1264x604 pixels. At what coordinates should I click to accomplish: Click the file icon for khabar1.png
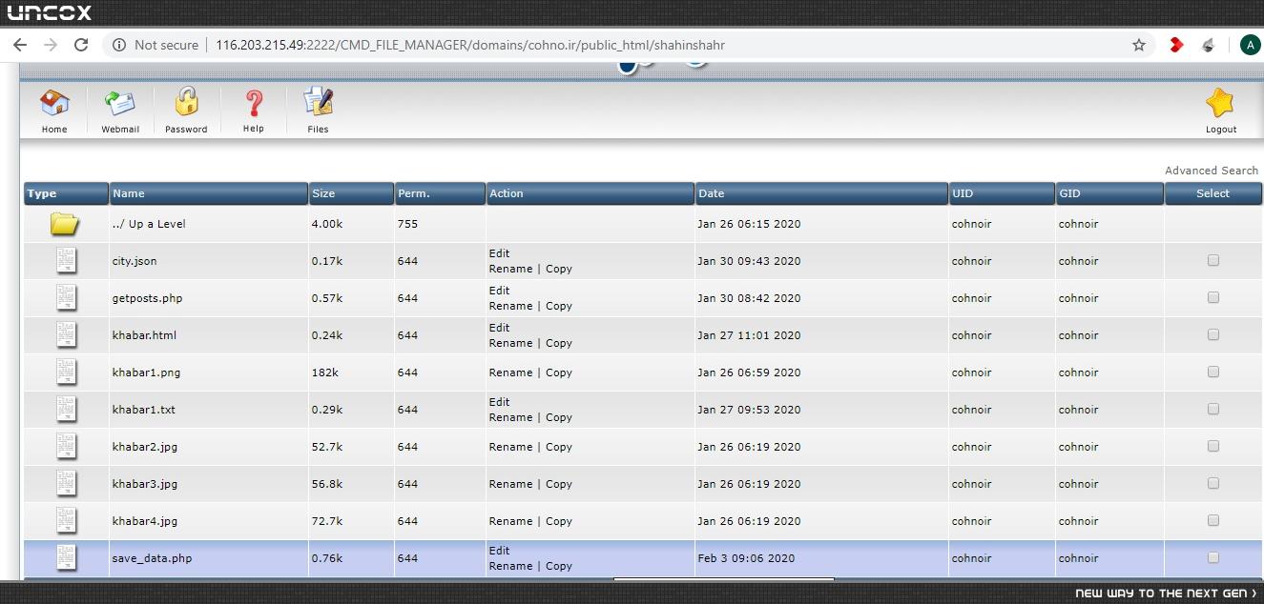coord(66,372)
